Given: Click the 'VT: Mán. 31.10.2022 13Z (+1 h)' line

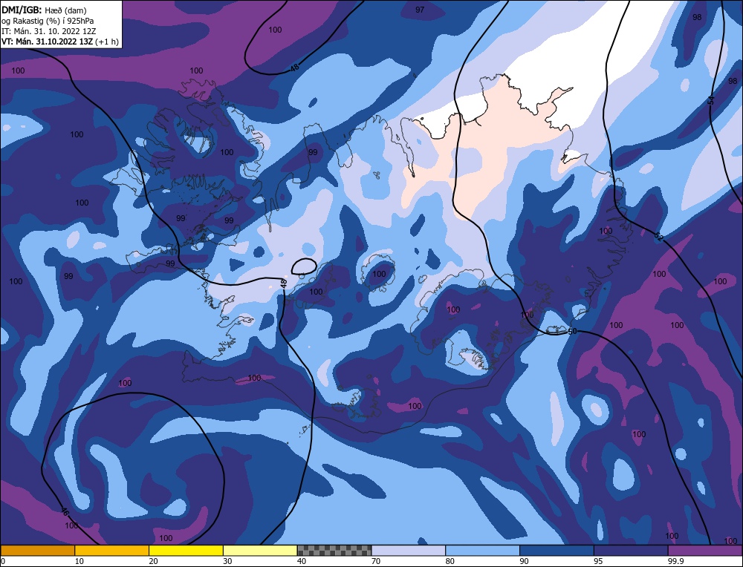Looking at the screenshot, I should (x=59, y=42).
